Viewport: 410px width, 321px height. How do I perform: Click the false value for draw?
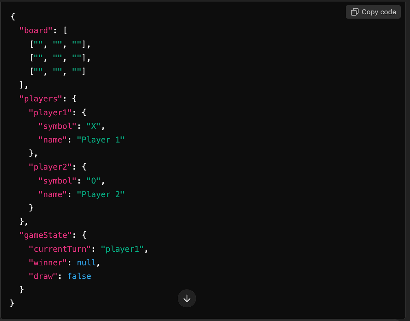pos(79,276)
